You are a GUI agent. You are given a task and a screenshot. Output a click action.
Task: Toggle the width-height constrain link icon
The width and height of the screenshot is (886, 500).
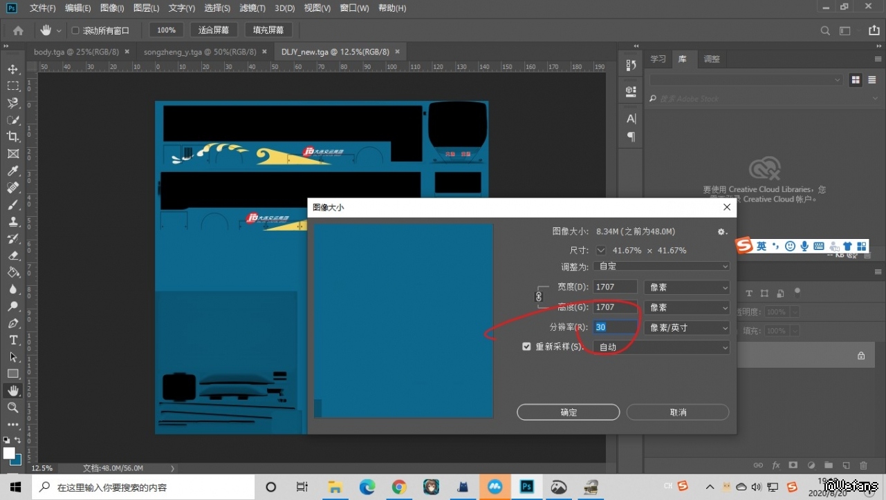pos(539,297)
